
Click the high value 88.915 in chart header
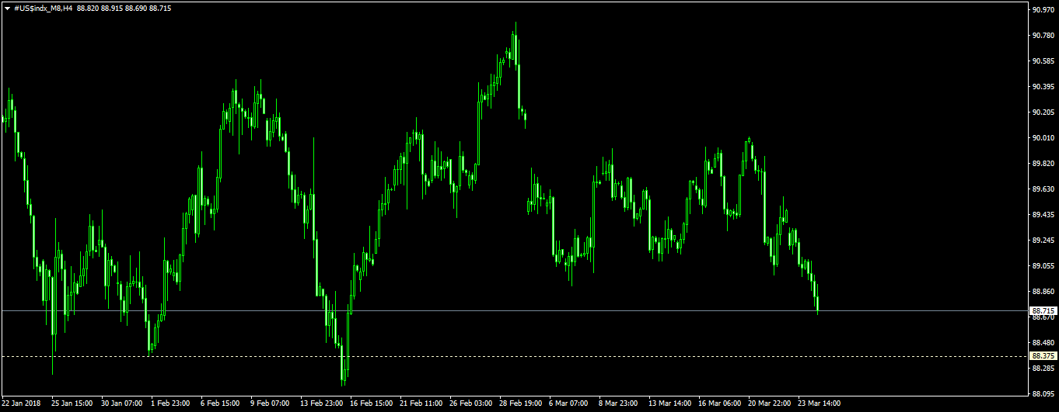pos(112,8)
